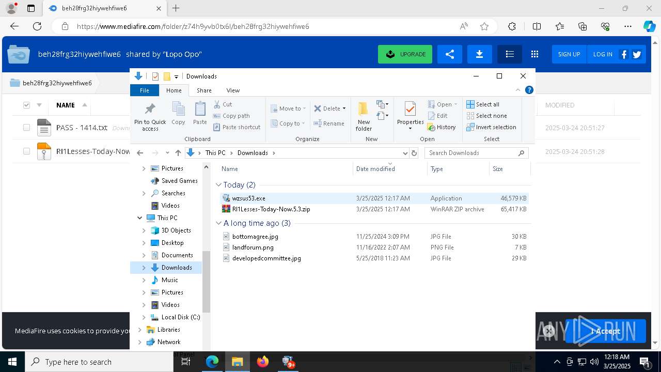Open the Move to dropdown
Viewport: 661px width, 372px height.
click(288, 109)
